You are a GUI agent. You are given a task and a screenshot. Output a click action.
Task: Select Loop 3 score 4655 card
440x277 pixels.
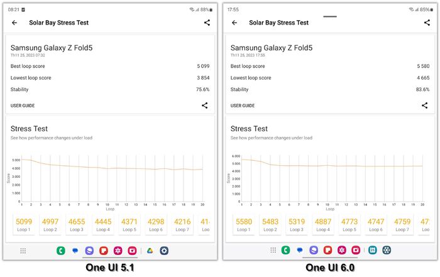pyautogui.click(x=77, y=225)
